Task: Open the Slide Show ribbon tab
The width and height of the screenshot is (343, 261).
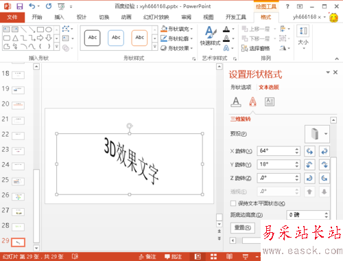Action: point(156,17)
